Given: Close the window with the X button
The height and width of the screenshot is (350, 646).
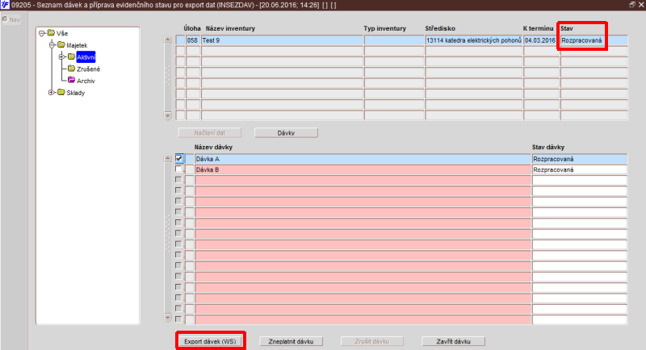Looking at the screenshot, I should [641, 5].
